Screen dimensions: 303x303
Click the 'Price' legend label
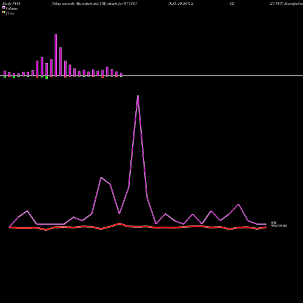(x=10, y=13)
